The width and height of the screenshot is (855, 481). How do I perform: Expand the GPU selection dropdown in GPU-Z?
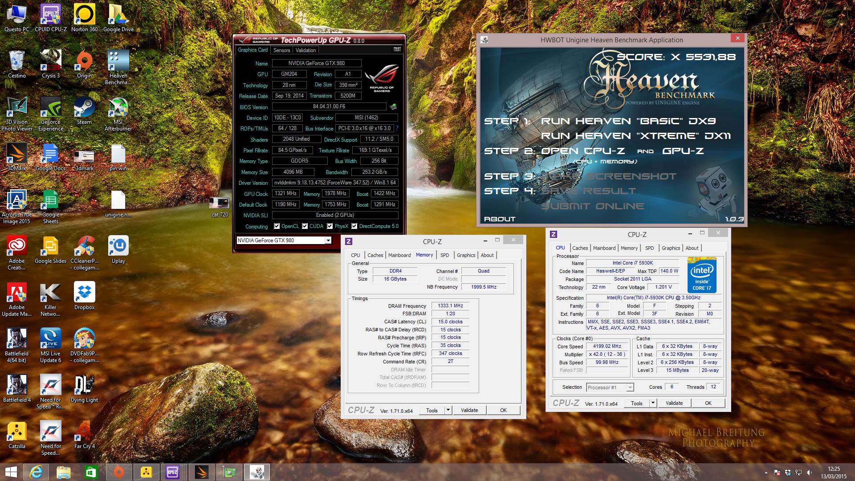pos(328,240)
